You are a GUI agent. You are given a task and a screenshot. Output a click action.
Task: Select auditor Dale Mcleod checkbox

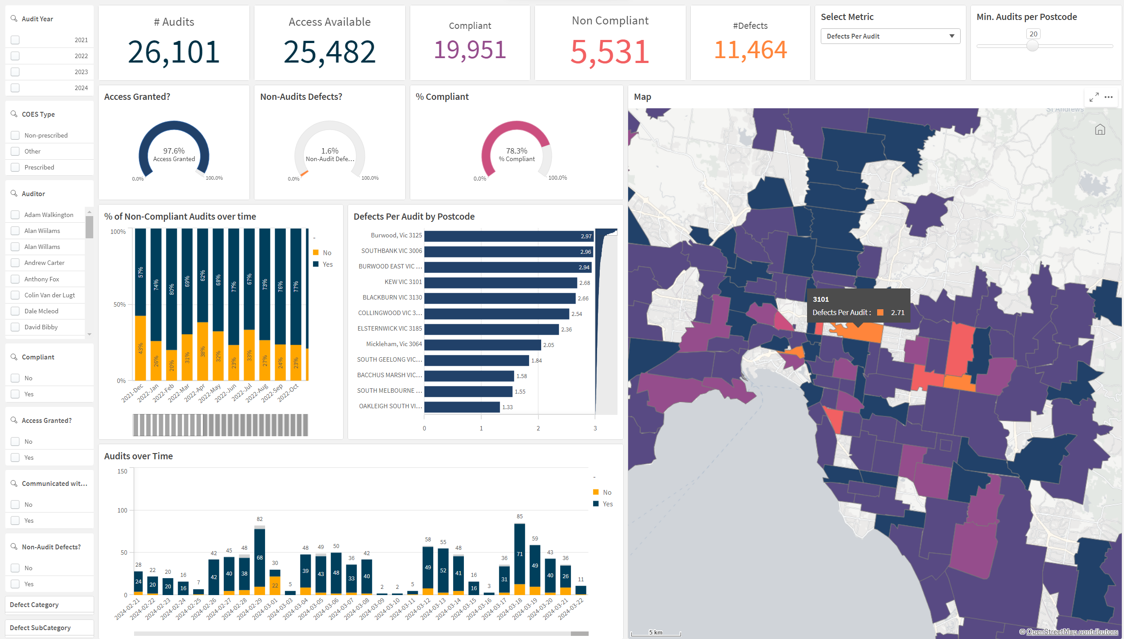point(15,311)
